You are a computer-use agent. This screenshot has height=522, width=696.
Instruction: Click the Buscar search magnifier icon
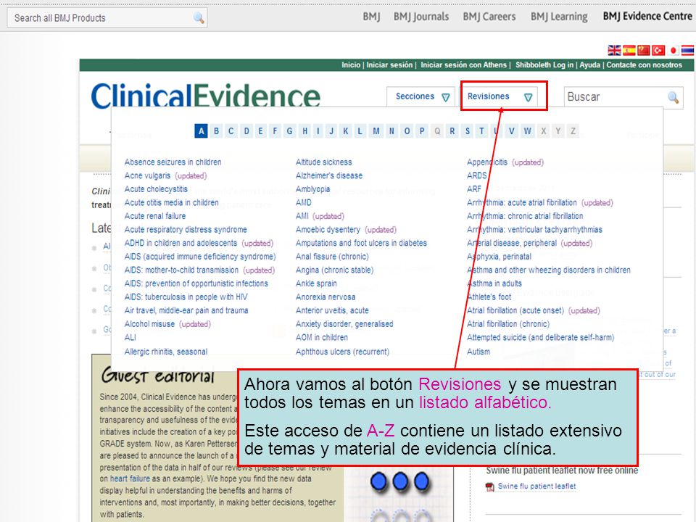(x=673, y=96)
